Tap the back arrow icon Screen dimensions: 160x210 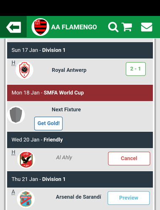[x=13, y=27]
